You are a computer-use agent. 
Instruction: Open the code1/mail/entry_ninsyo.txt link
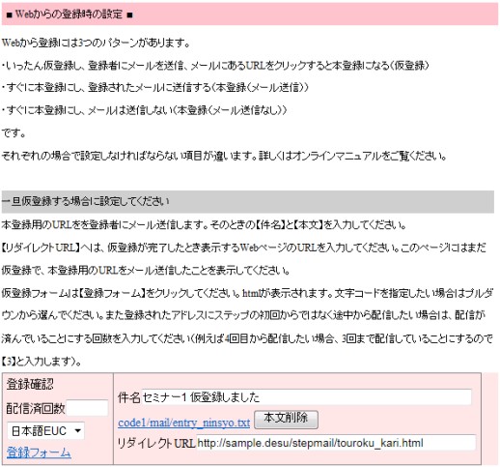tap(183, 423)
